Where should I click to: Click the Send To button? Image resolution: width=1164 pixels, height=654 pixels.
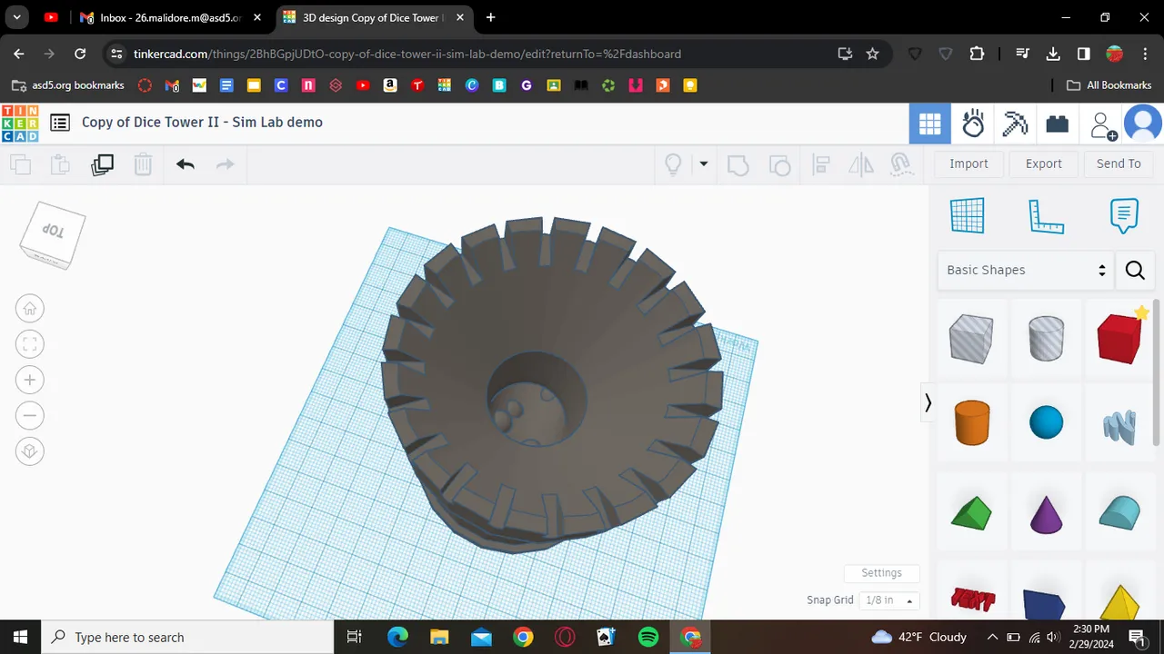coord(1119,163)
